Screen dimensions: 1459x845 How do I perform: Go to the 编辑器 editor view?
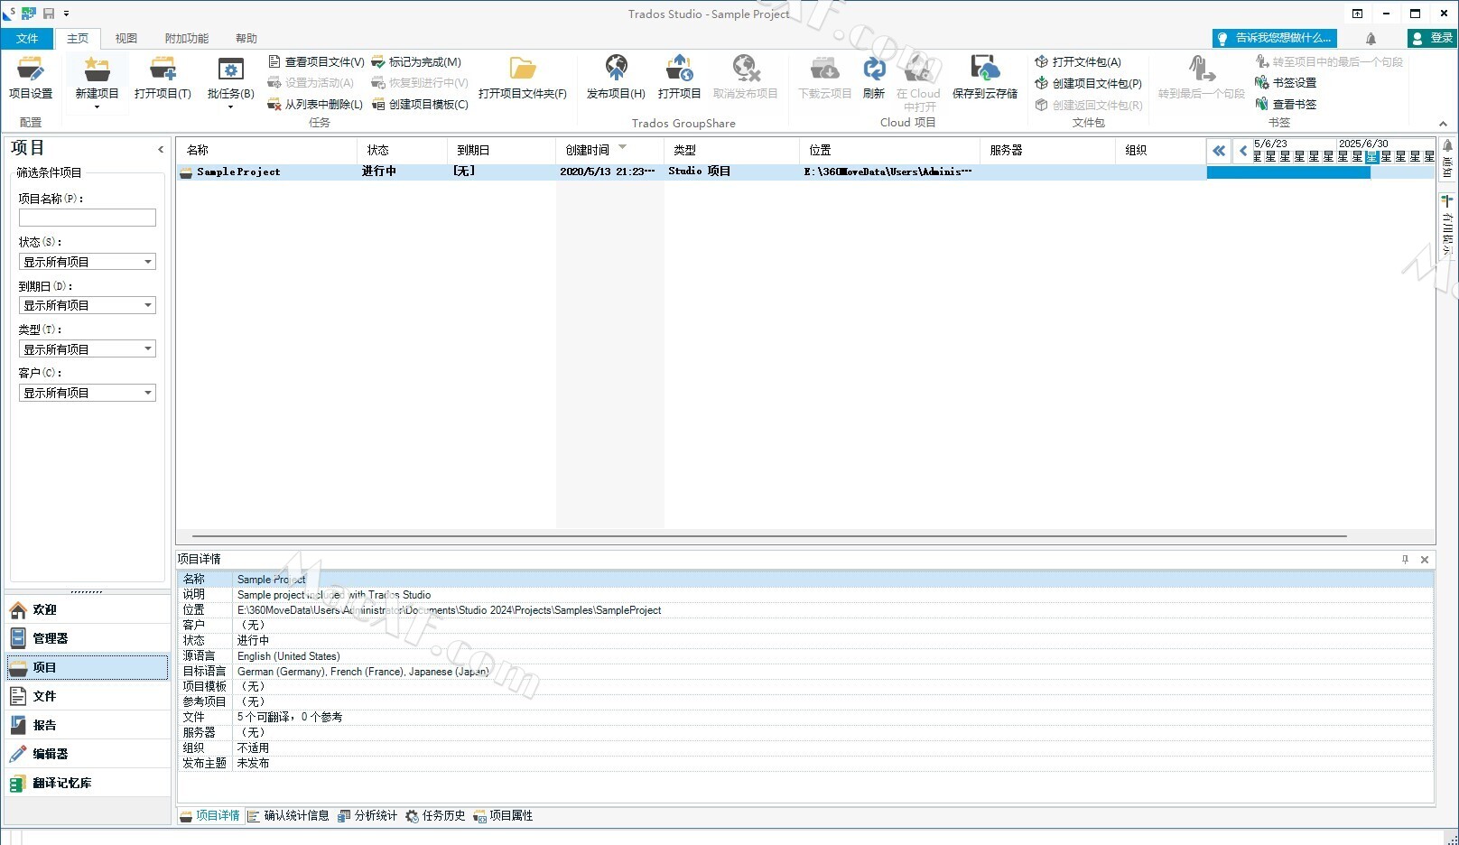88,754
